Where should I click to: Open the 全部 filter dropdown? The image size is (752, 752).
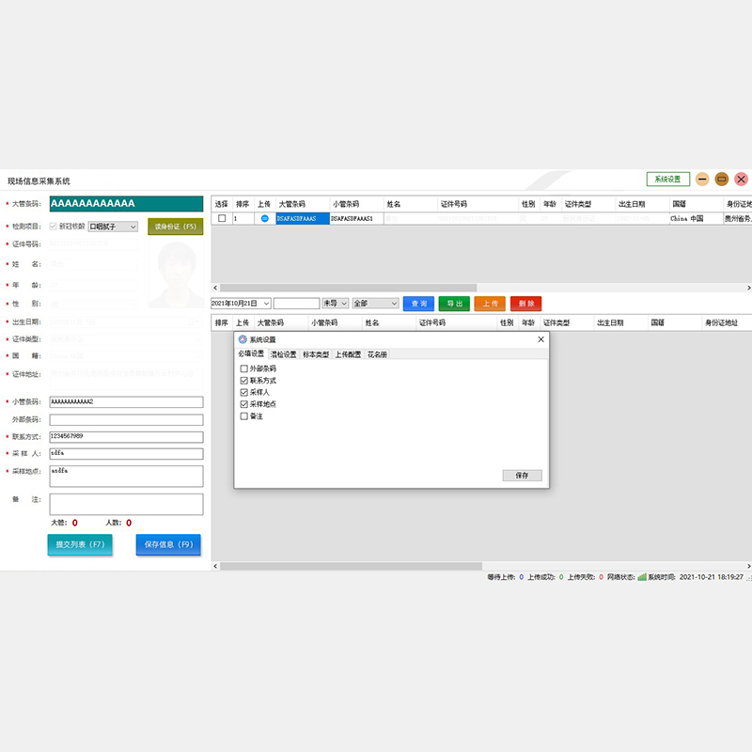[x=393, y=304]
